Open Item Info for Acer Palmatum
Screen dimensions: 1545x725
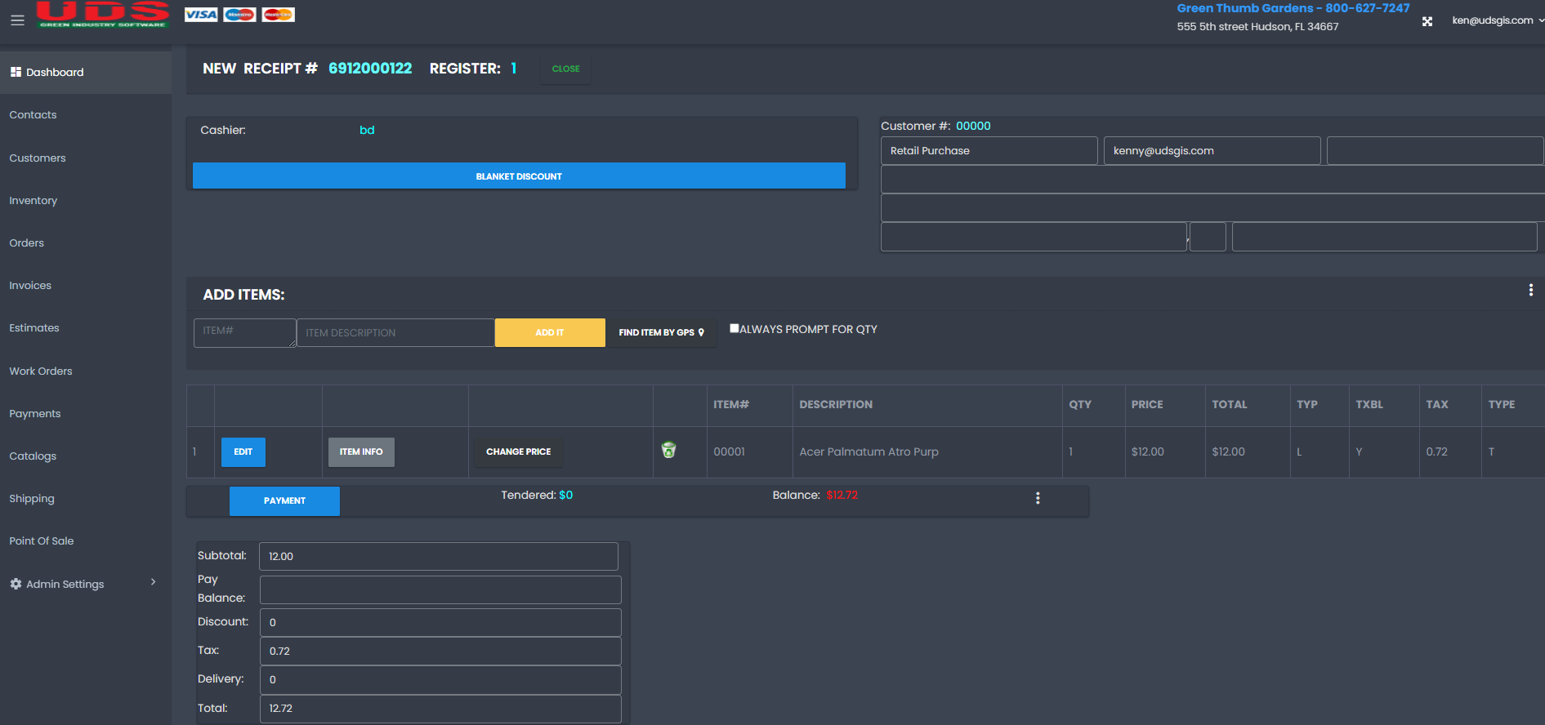(361, 451)
